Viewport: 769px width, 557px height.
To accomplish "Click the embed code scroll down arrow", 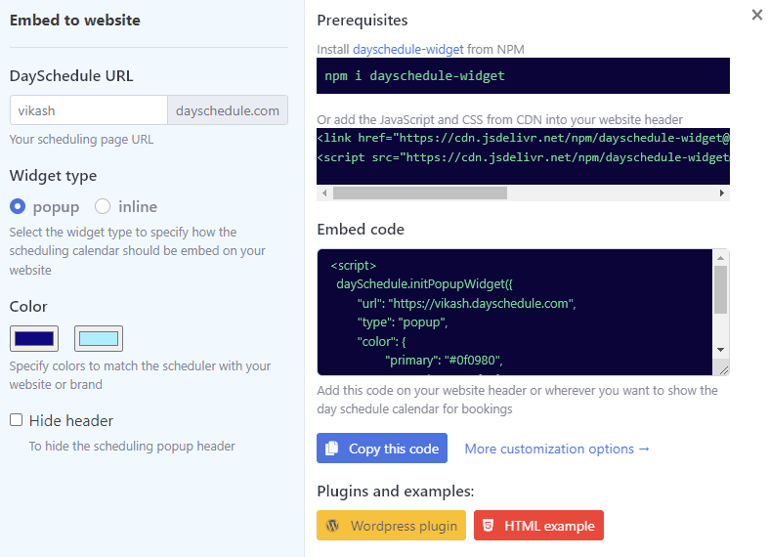I will coord(720,350).
